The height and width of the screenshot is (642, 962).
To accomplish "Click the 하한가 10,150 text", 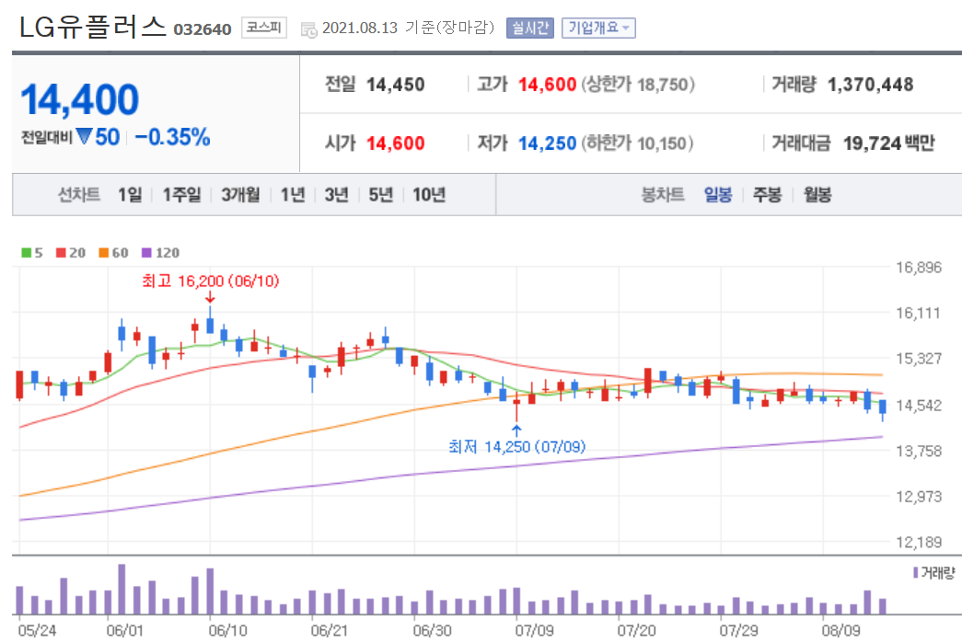I will (637, 143).
